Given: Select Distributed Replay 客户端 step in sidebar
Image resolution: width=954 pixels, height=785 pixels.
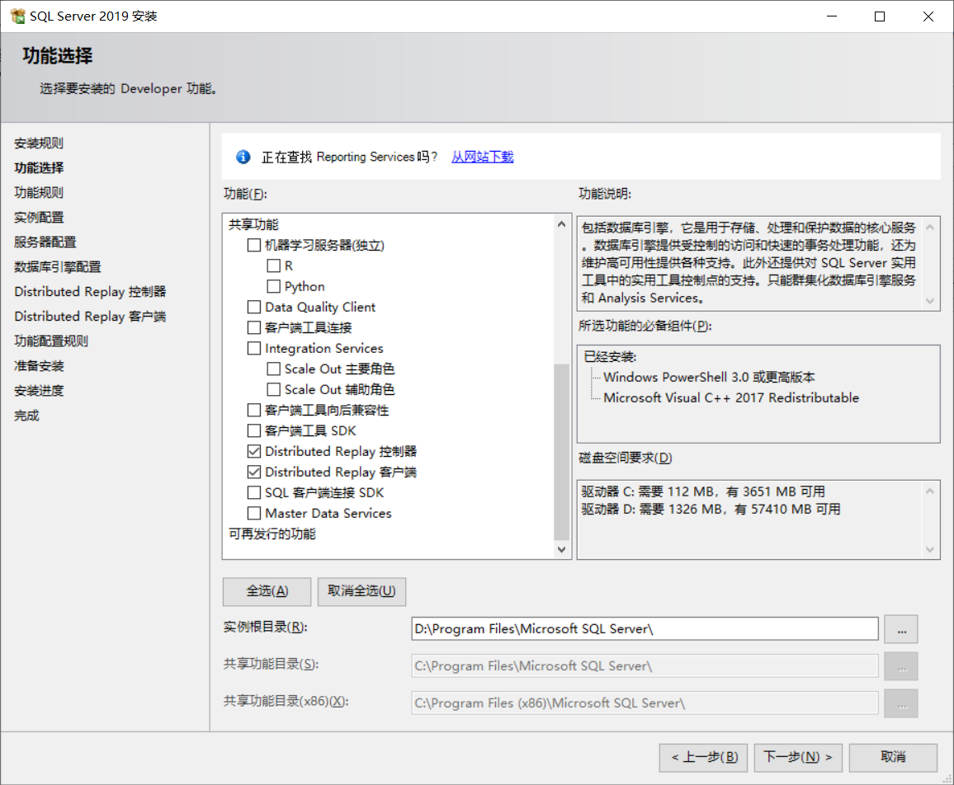Looking at the screenshot, I should [90, 316].
